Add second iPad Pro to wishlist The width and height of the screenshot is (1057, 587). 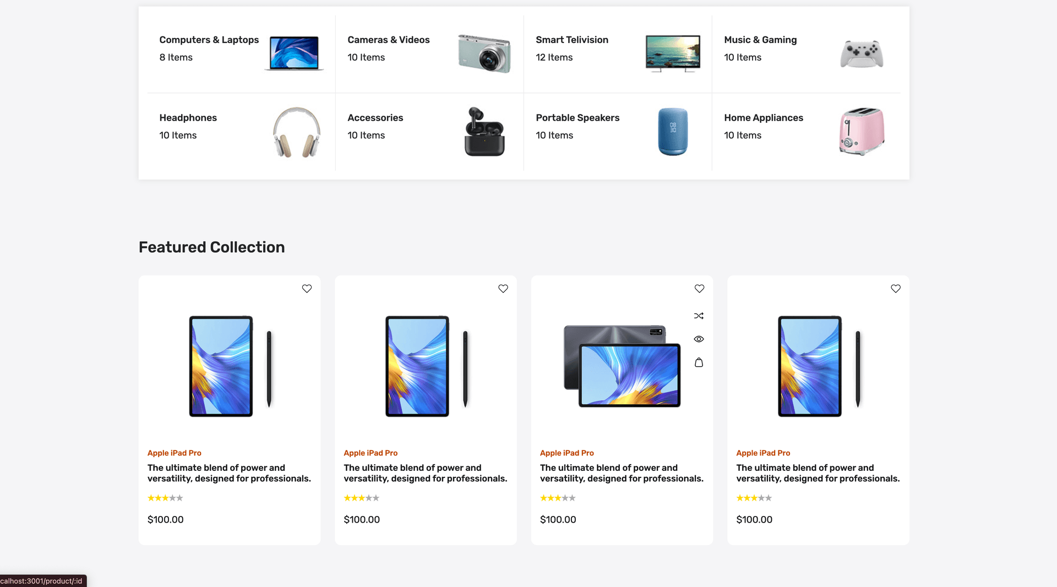503,289
